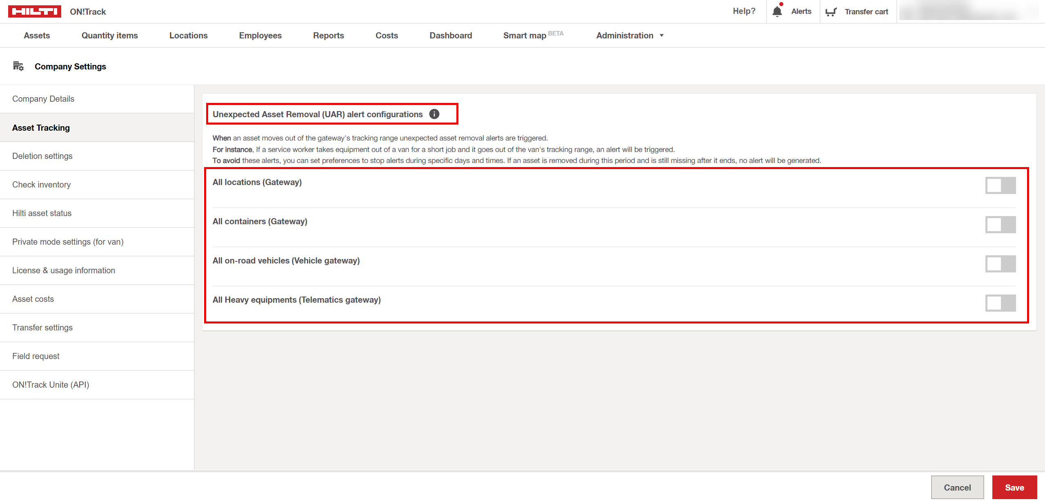Open the Smart map tab
Screen dimensions: 1045x502
pos(525,36)
